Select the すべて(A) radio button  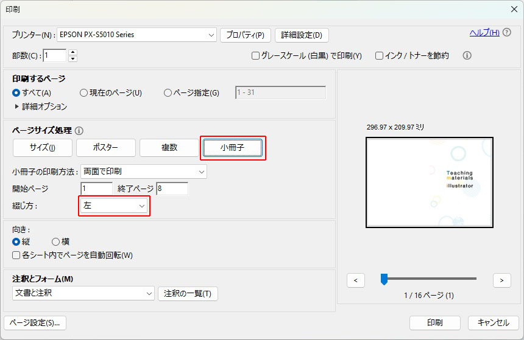point(16,93)
